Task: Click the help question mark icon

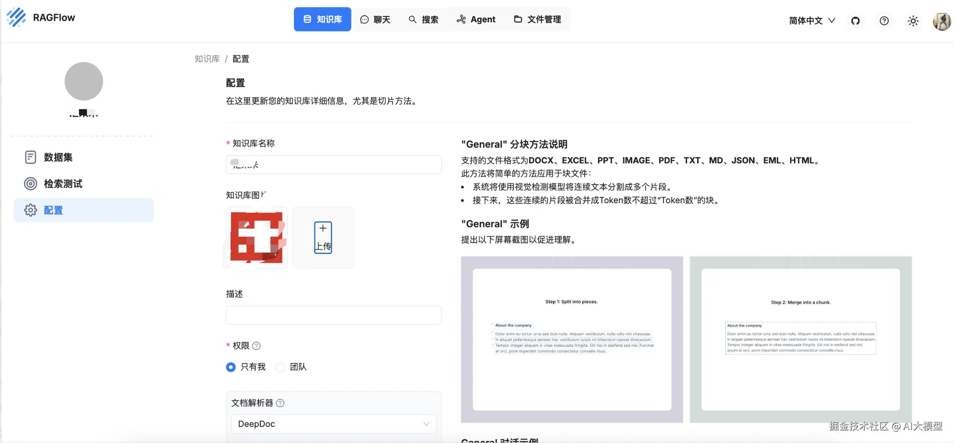Action: coord(884,21)
